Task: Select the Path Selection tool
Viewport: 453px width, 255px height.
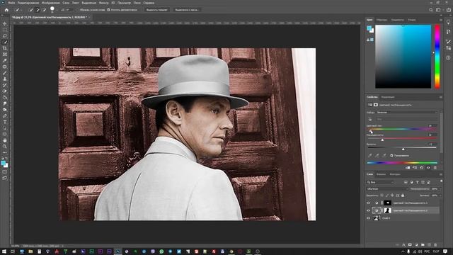Action: (x=5, y=128)
